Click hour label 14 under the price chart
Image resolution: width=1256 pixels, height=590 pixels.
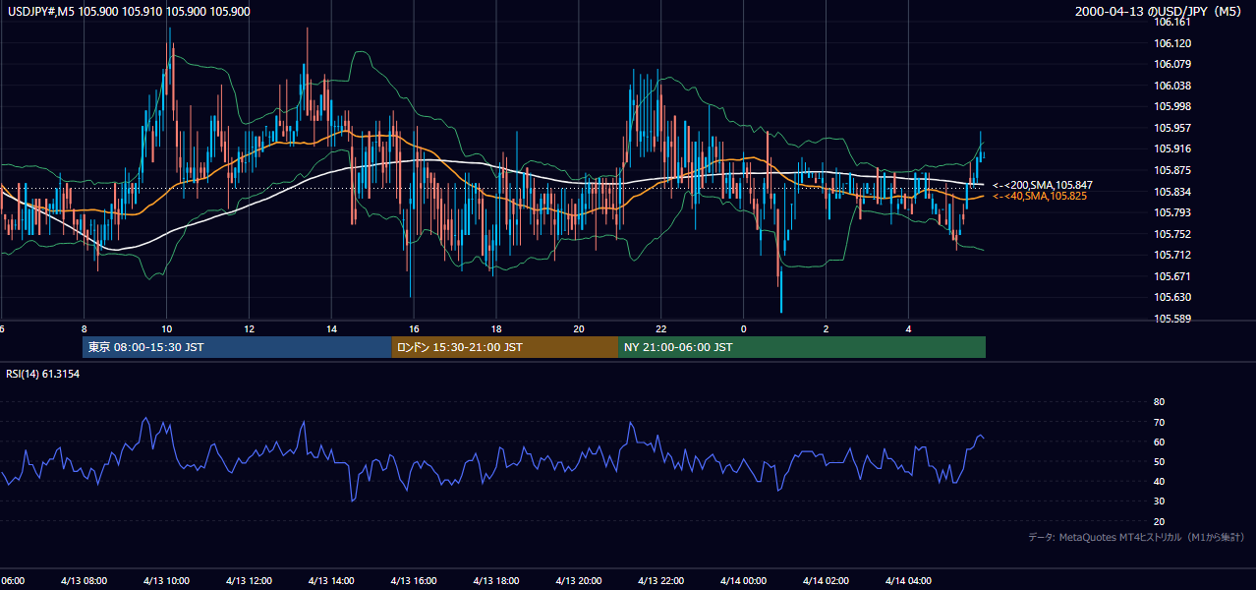331,328
